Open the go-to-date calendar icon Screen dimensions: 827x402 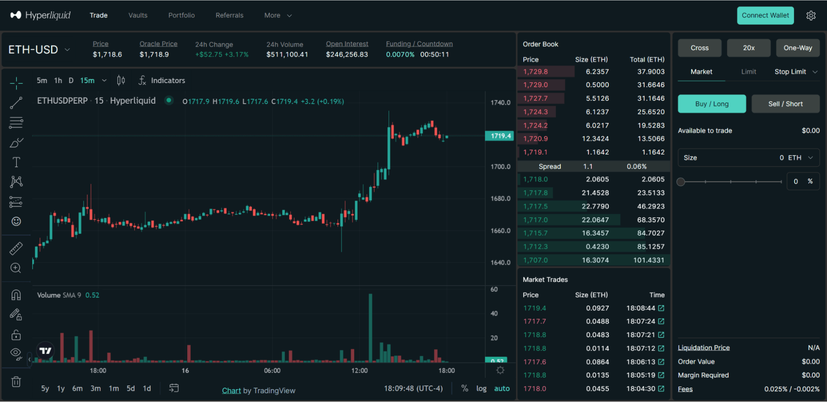click(174, 388)
